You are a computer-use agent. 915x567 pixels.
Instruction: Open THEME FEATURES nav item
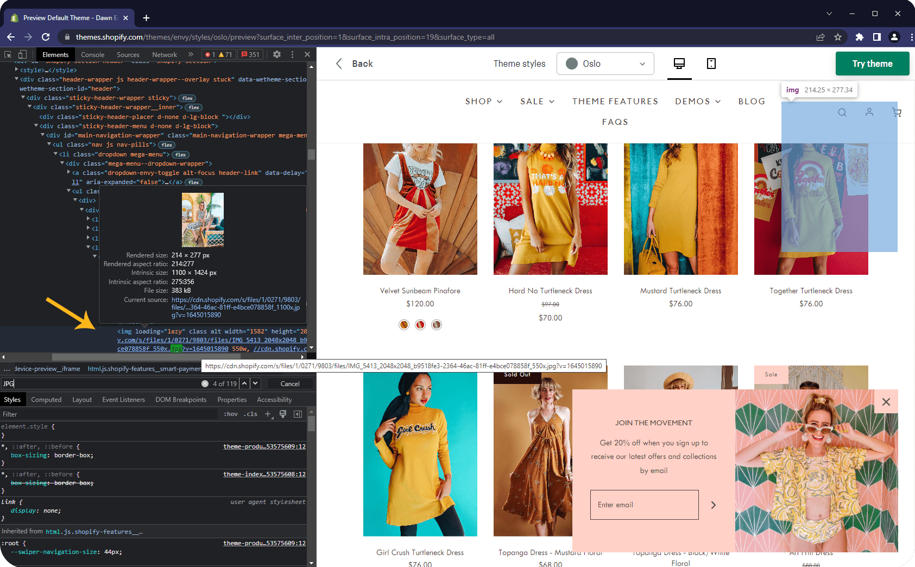615,102
